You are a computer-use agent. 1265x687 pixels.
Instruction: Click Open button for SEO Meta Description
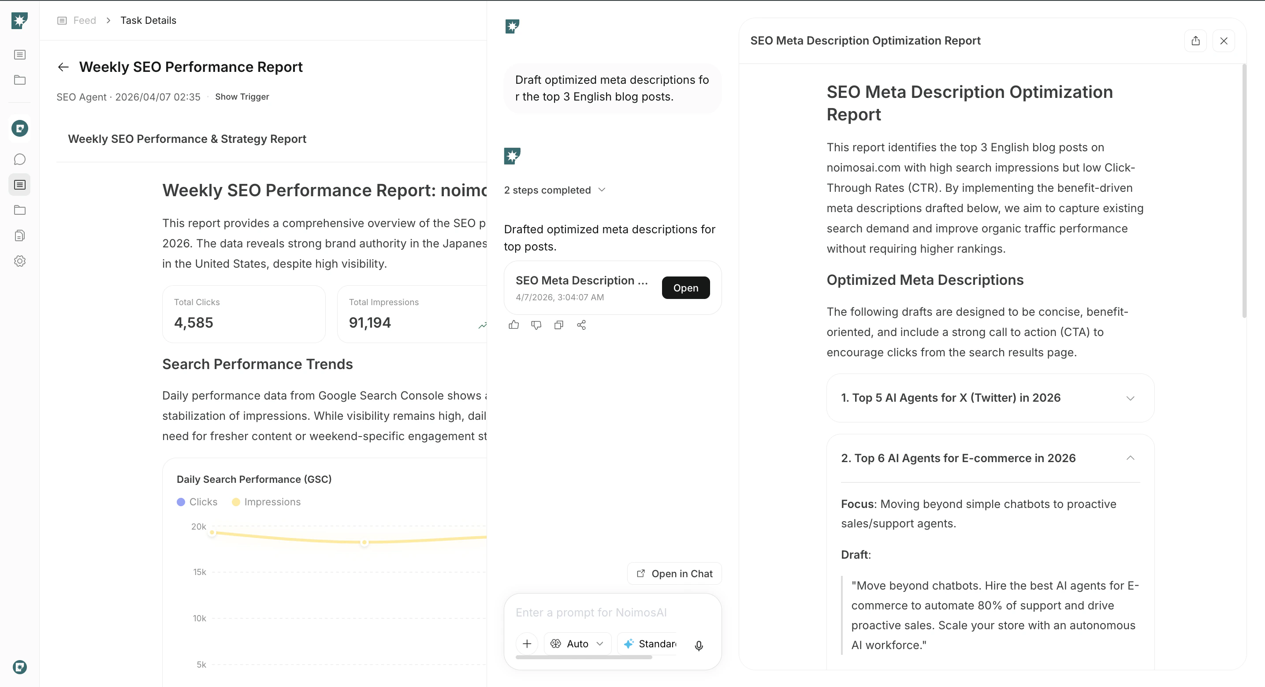(x=685, y=288)
